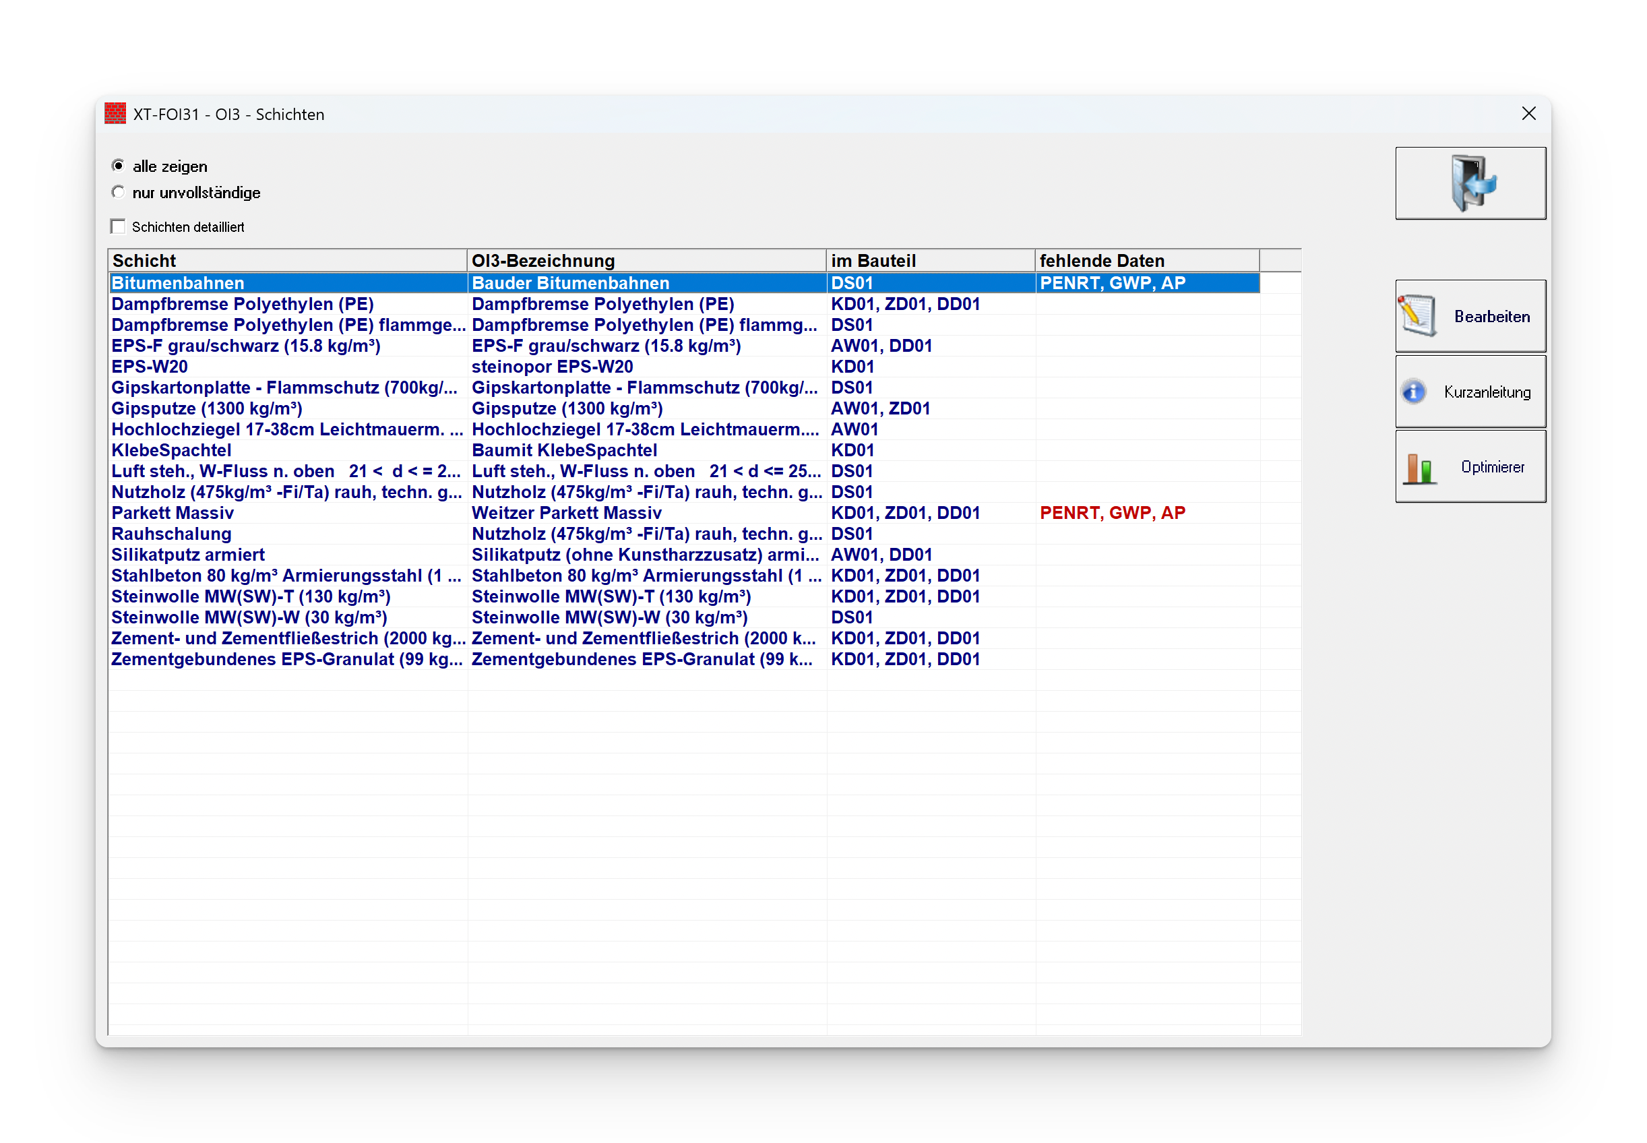Enable the 'Schichten detailliert' checkbox

coord(119,227)
